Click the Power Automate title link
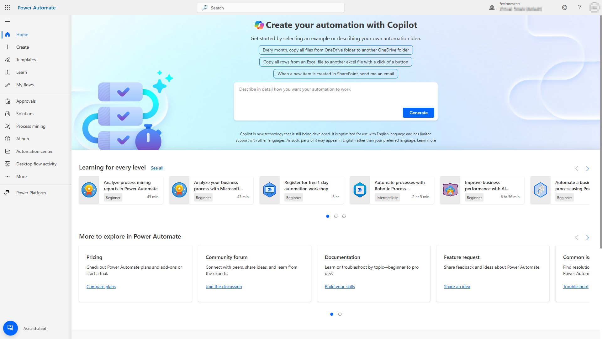Screen dimensions: 602x339 coord(36,8)
